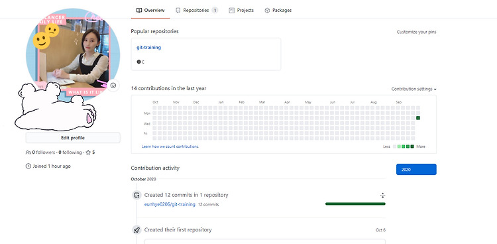Click the Overview book icon
This screenshot has width=497, height=244.
click(139, 10)
